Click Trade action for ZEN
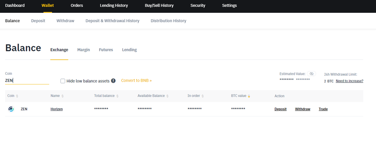The image size is (376, 158). click(323, 109)
